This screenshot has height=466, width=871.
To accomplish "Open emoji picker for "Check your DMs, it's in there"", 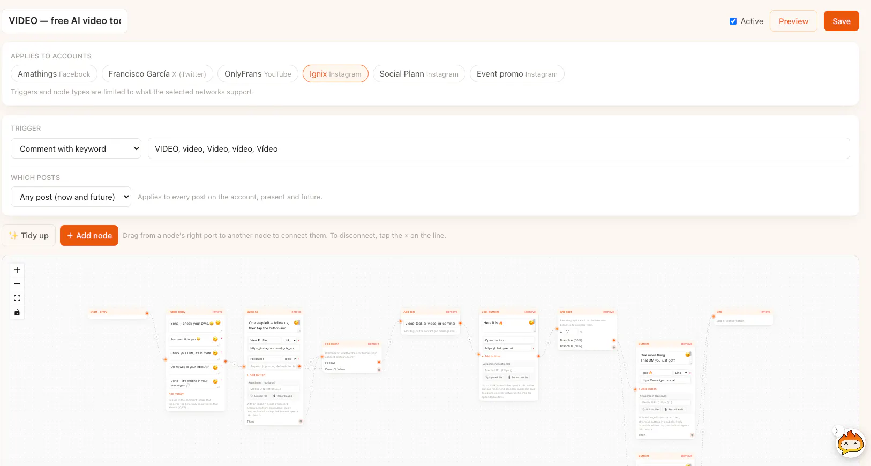I will pyautogui.click(x=215, y=353).
